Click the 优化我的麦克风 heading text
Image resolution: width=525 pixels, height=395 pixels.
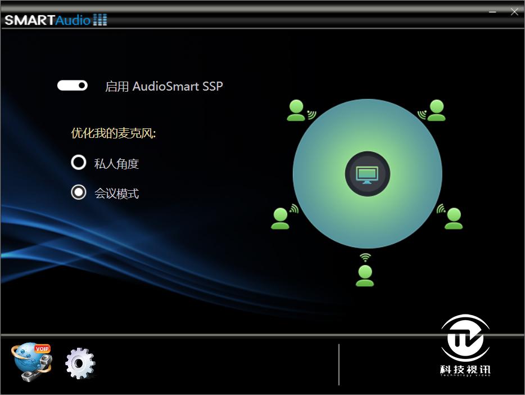pos(114,133)
